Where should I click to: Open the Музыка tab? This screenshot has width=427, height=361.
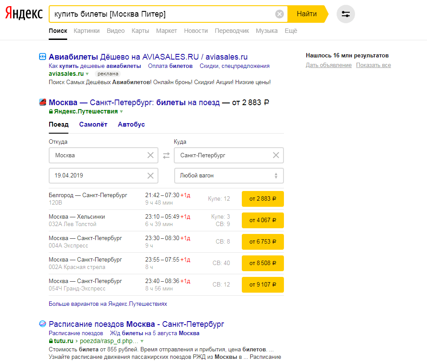tap(267, 31)
